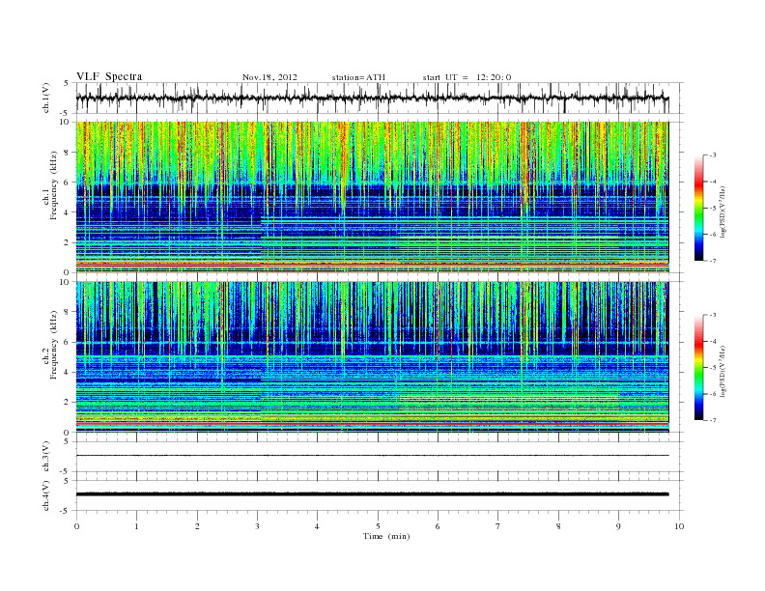Click the "ch.4(V)" axis label
The height and width of the screenshot is (591, 765).
point(46,495)
